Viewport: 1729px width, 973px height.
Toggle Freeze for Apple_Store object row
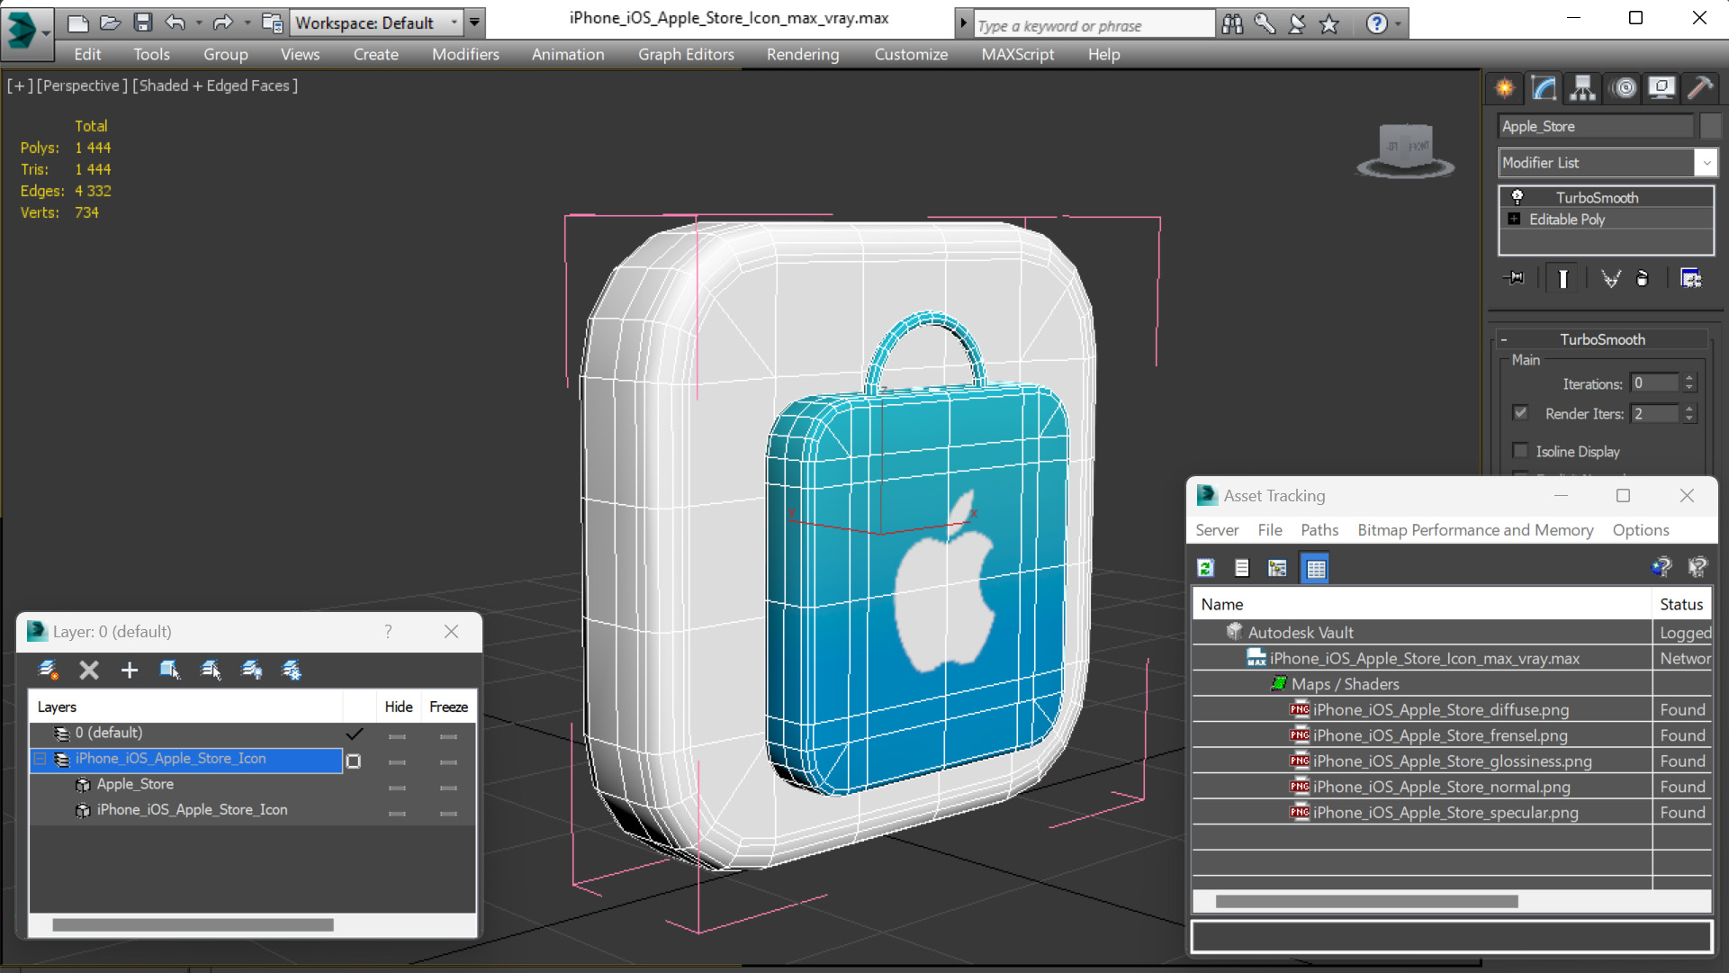pyautogui.click(x=448, y=788)
